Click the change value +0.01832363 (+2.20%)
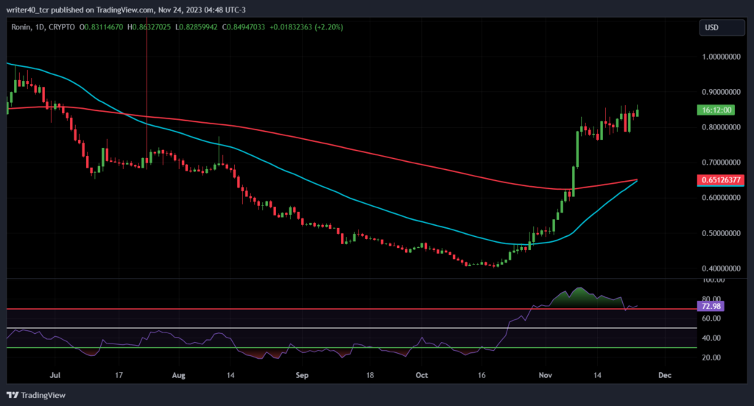This screenshot has height=406, width=754. tap(306, 27)
